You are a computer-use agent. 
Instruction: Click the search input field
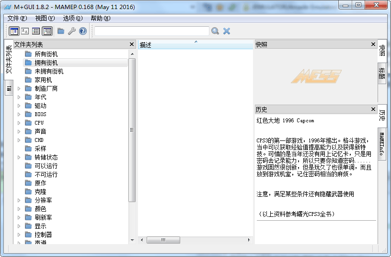(151, 31)
